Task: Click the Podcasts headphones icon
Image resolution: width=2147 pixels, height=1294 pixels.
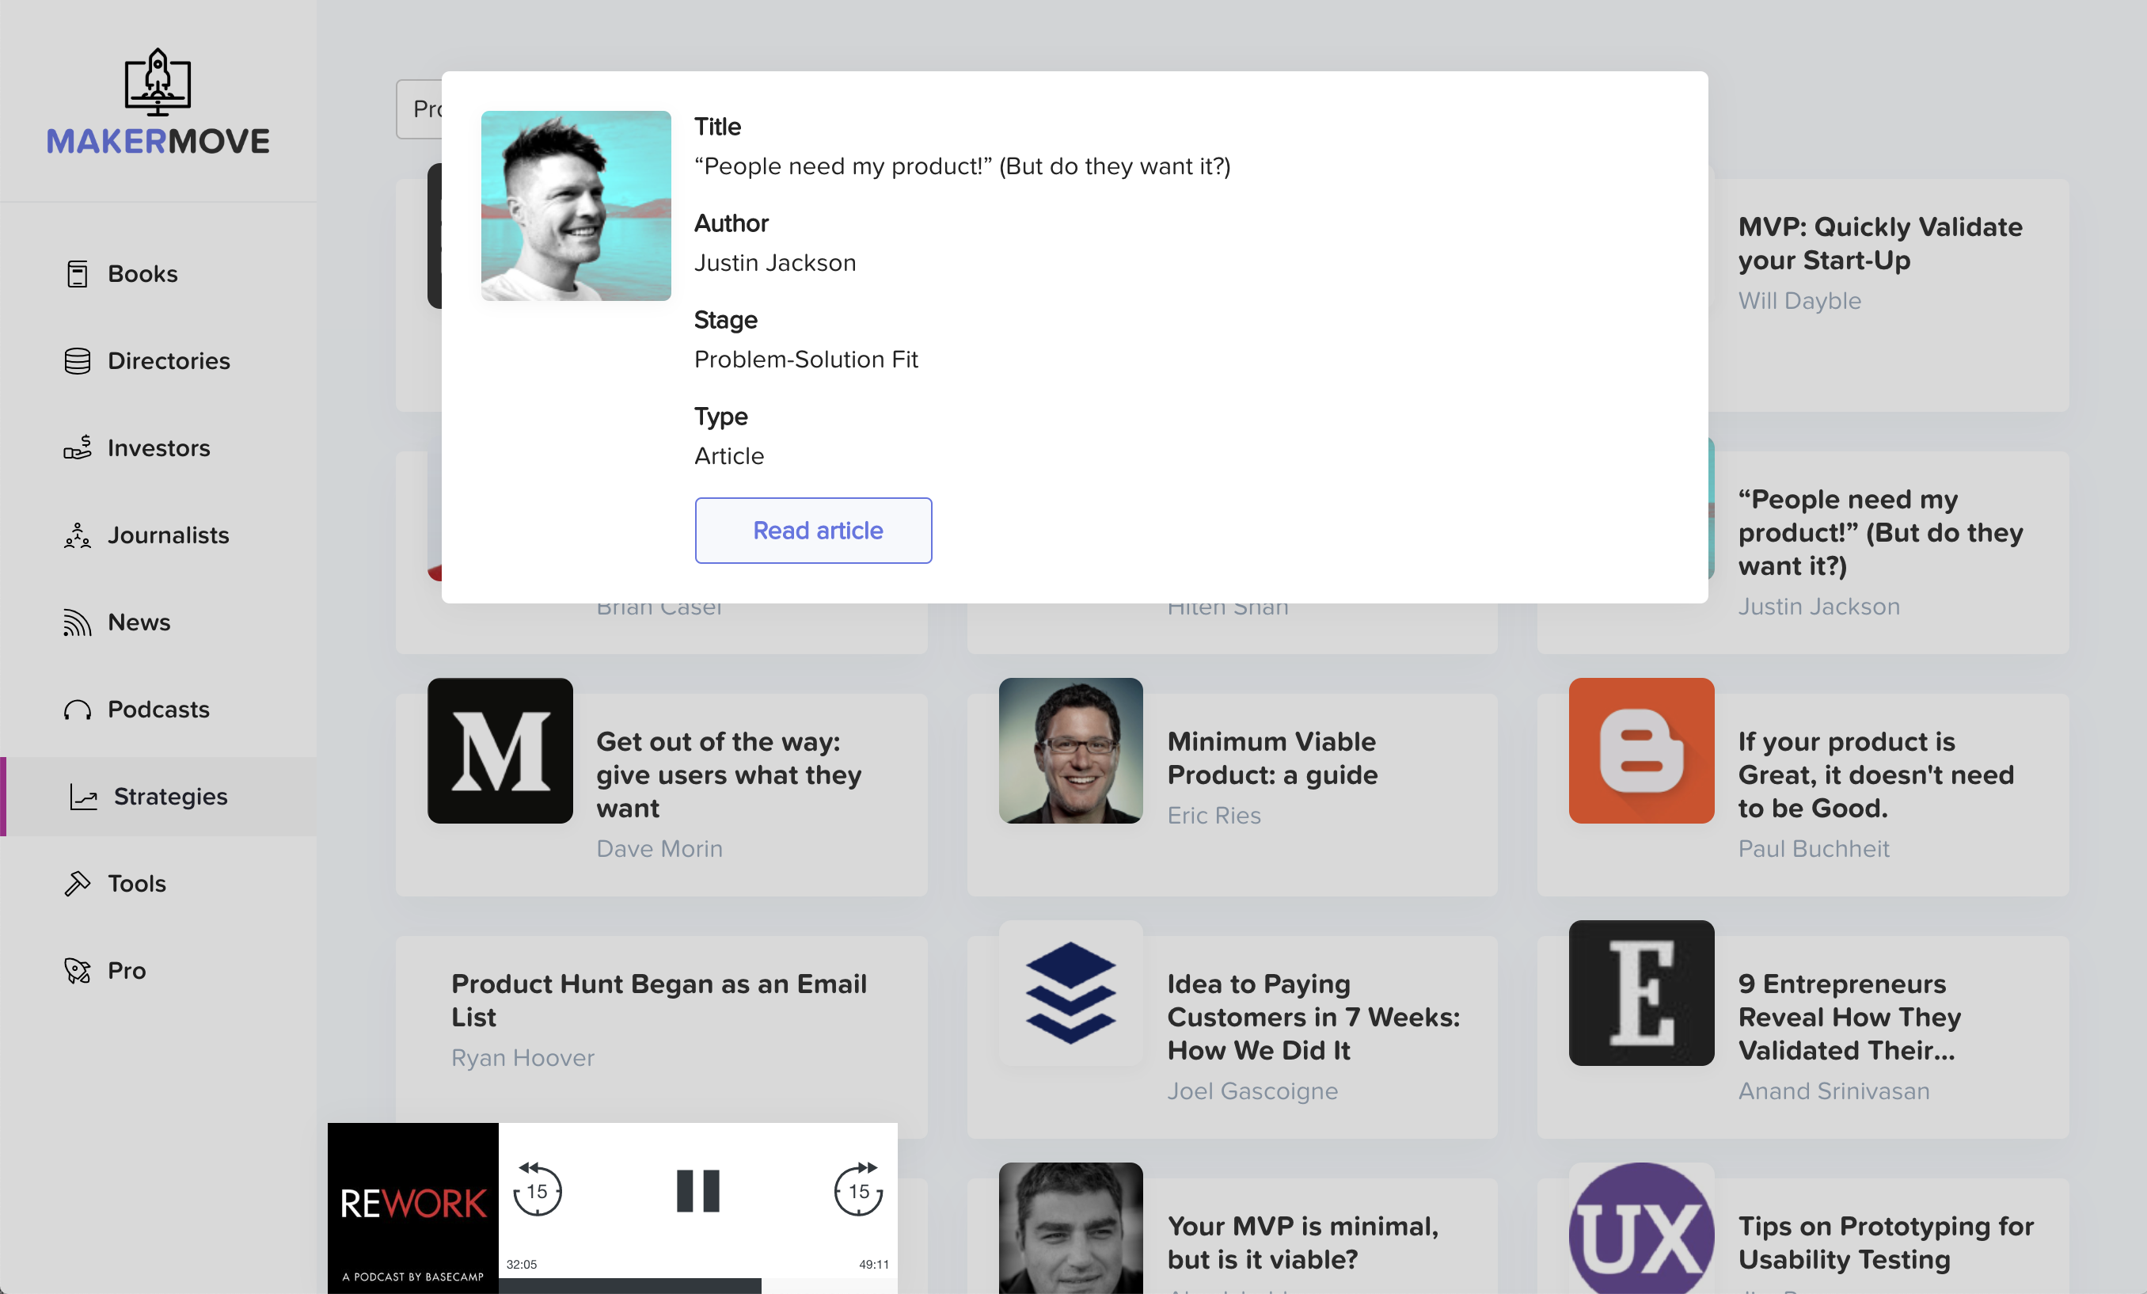Action: (x=77, y=710)
